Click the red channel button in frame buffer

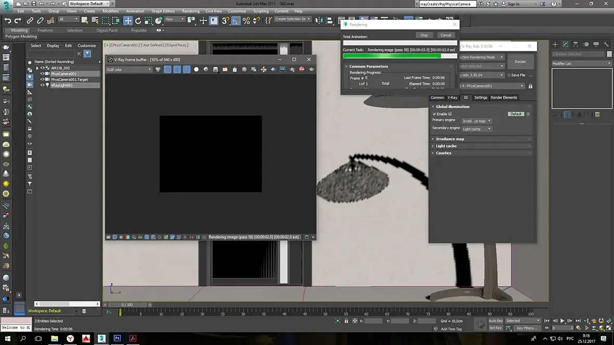168,70
